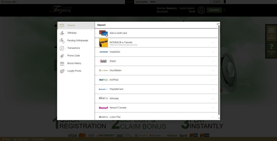Image resolution: width=277 pixels, height=141 pixels.
Task: Click the Bonus History gift icon
Action: click(x=62, y=63)
